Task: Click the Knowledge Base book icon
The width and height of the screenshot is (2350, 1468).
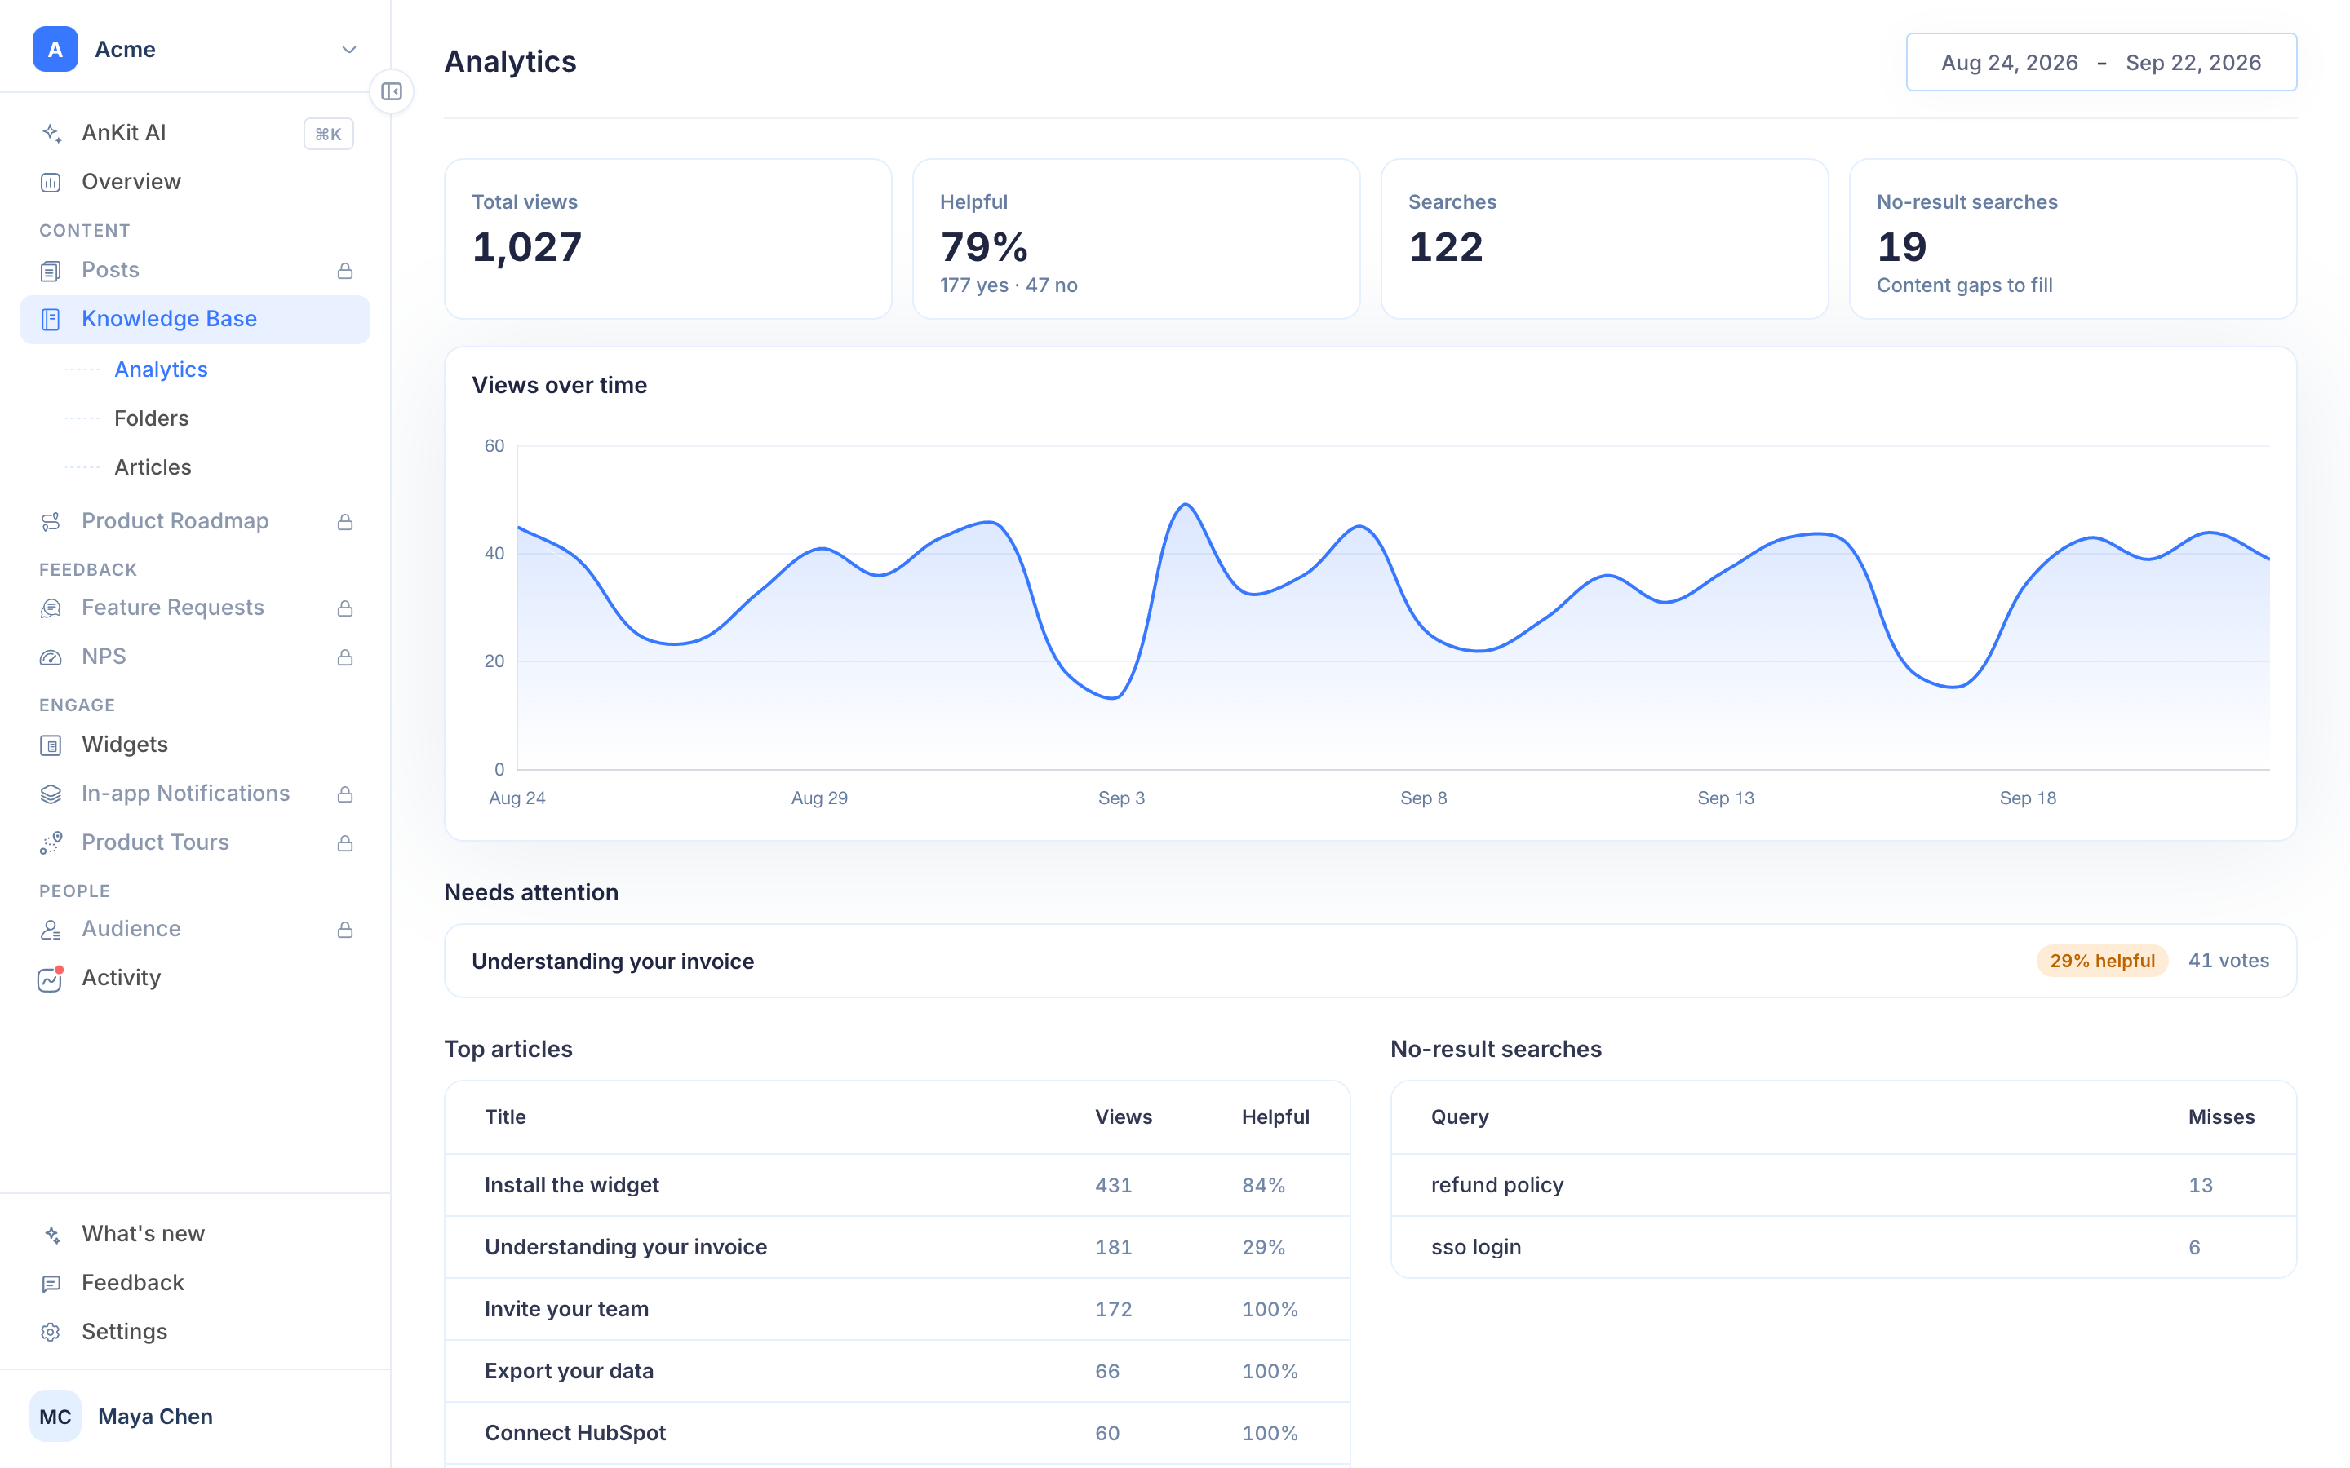Action: click(51, 320)
